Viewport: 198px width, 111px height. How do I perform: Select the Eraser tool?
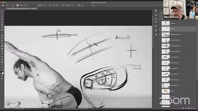tap(2, 41)
